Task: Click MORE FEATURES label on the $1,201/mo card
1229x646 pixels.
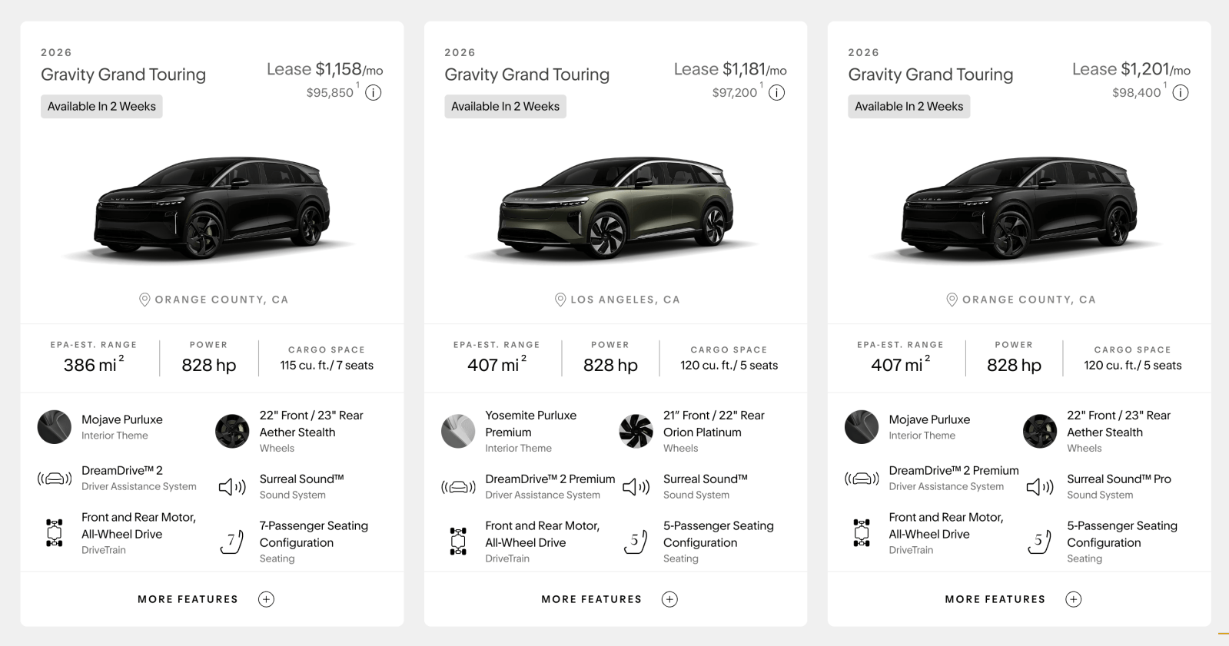Action: (x=995, y=599)
